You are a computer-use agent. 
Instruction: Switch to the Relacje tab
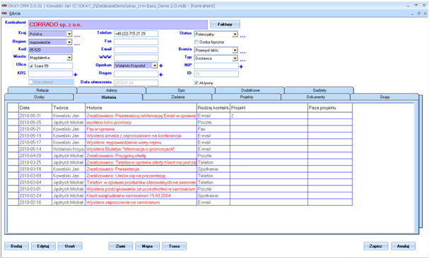pos(42,90)
